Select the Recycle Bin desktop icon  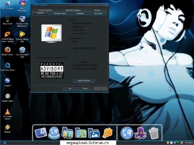click(8, 20)
